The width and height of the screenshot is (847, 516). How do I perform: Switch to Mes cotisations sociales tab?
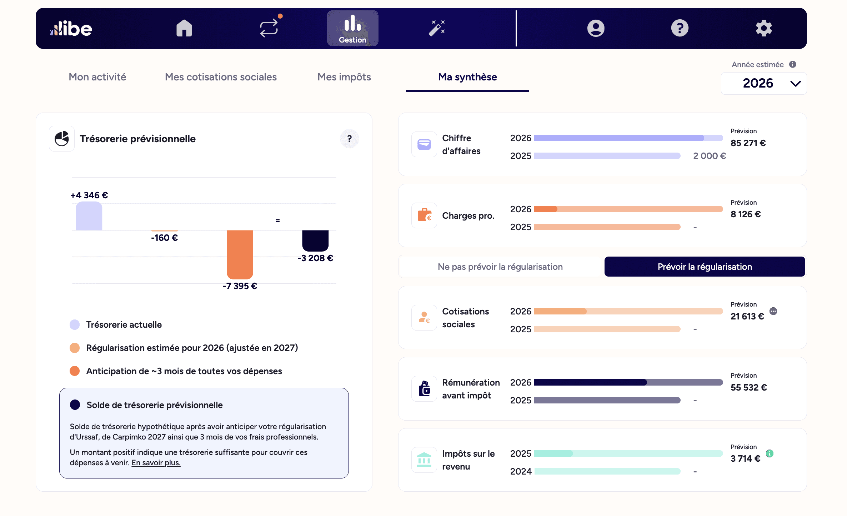pos(221,77)
